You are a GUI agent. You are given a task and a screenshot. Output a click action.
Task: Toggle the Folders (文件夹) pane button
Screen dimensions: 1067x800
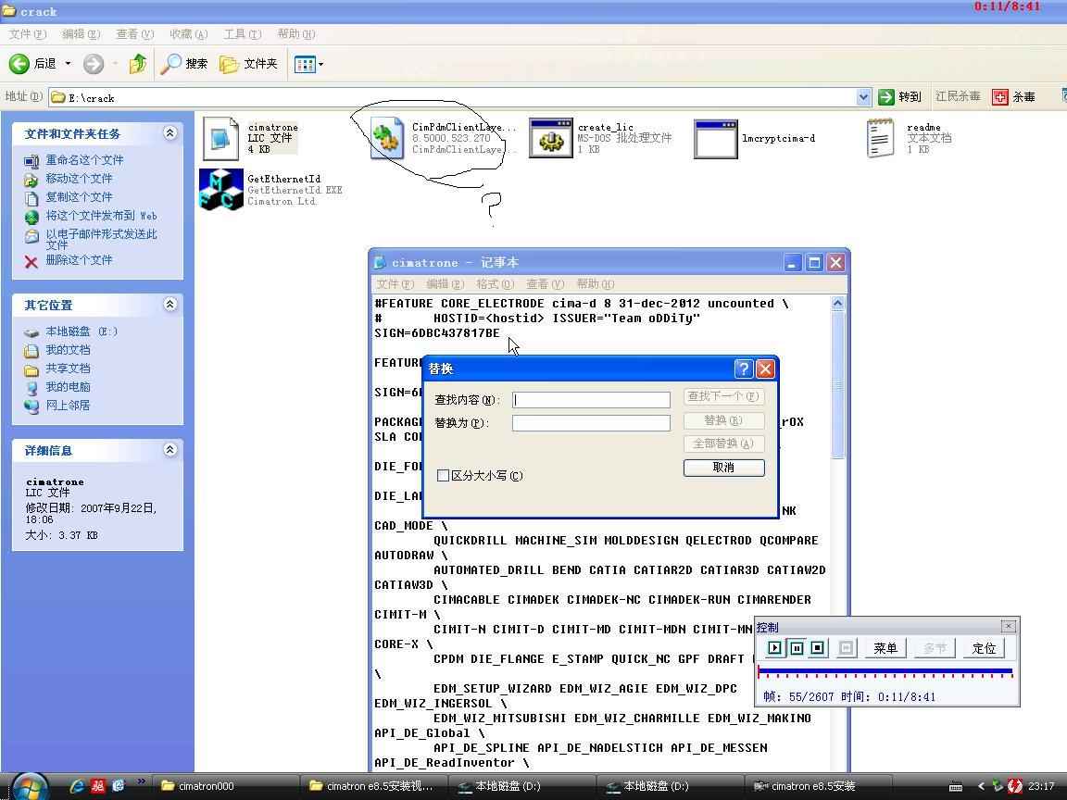(x=248, y=64)
